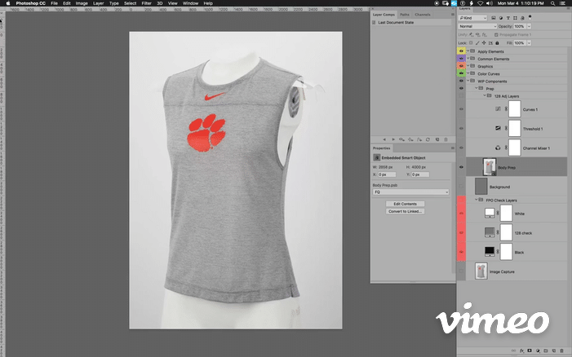Click delete layer comp trash icon
572x357 pixels.
click(x=446, y=139)
